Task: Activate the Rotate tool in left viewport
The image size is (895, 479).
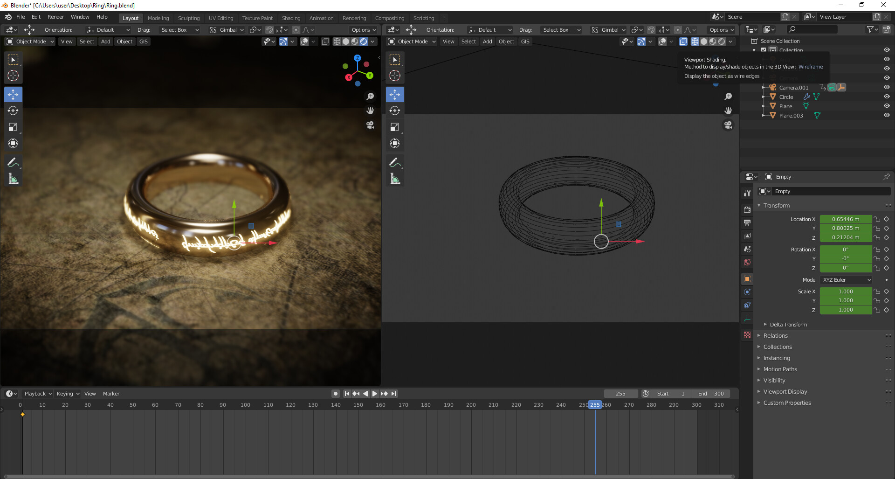Action: coord(13,111)
